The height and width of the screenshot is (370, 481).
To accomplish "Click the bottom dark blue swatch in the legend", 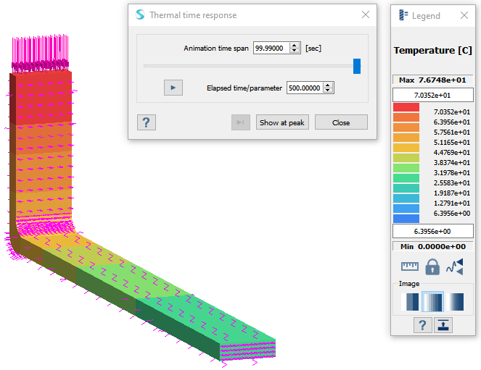I will coord(406,219).
